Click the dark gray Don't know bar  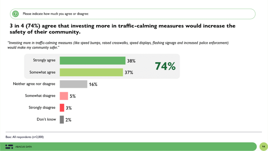pyautogui.click(x=62, y=120)
